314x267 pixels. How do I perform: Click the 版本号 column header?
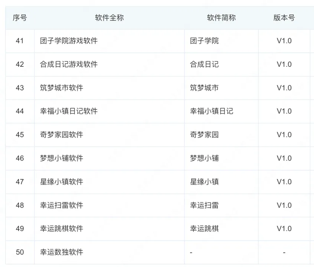[284, 18]
